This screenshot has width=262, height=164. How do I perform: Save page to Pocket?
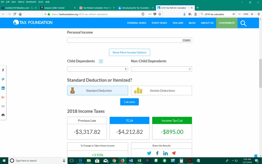(155, 14)
